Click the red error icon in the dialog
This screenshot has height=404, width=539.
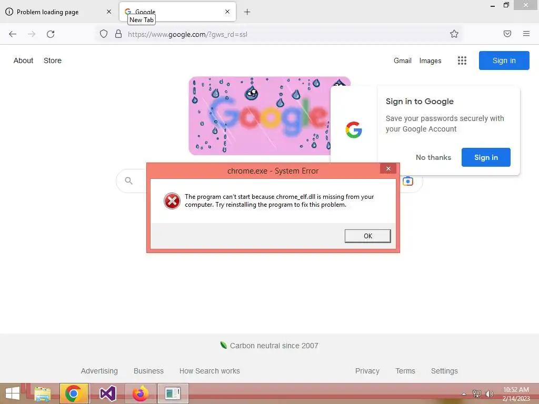[x=172, y=200]
